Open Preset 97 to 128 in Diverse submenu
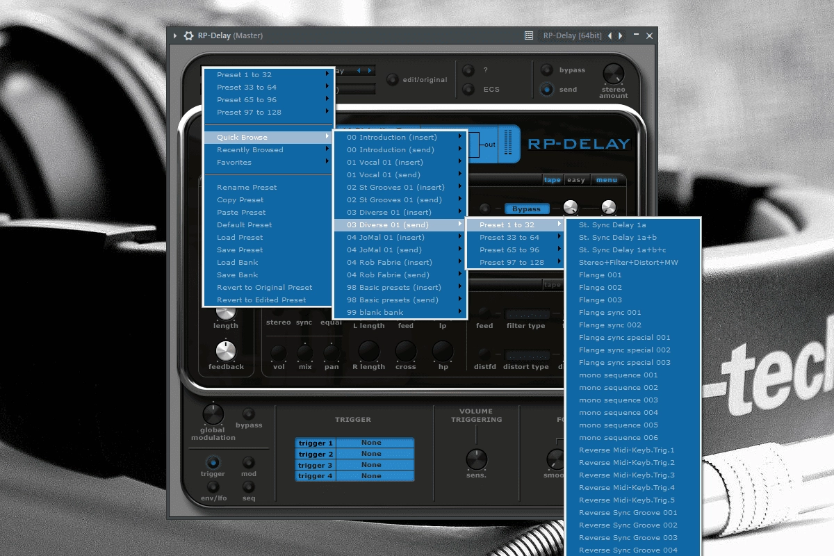This screenshot has width=834, height=556. pyautogui.click(x=515, y=262)
